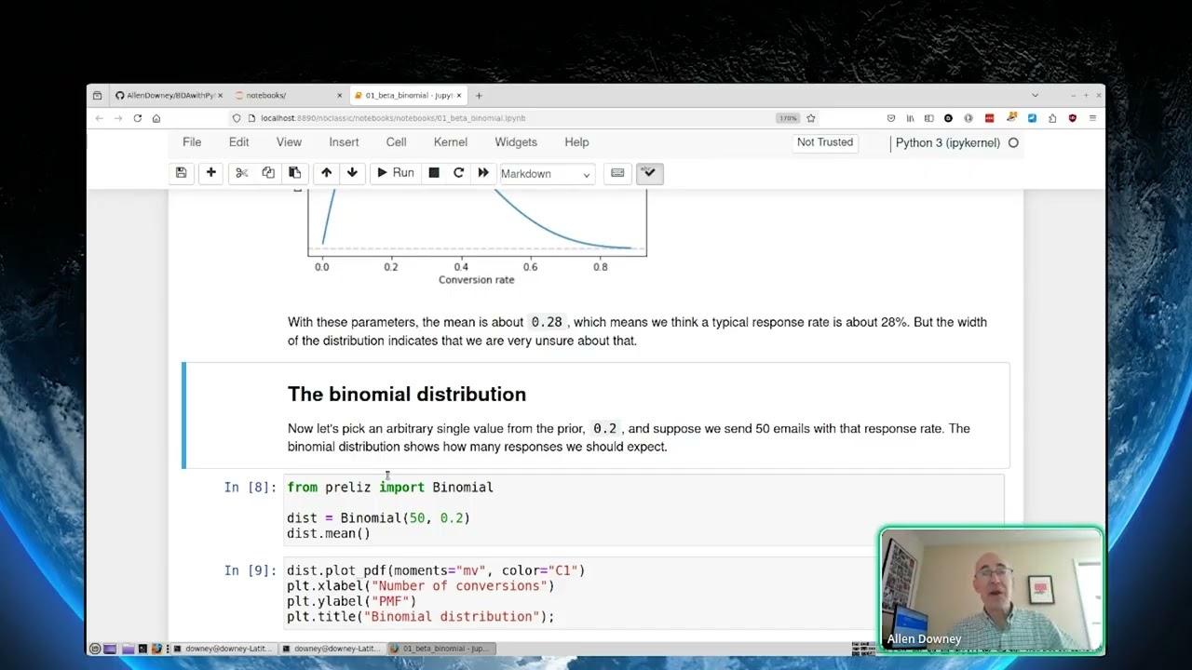
Task: Copy selected cells icon
Action: tap(268, 173)
